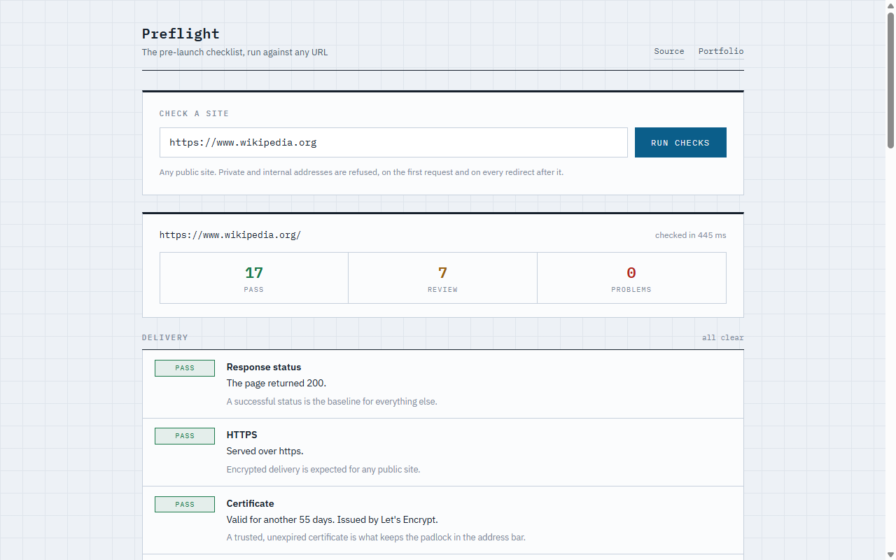Image resolution: width=896 pixels, height=560 pixels.
Task: Open the Portfolio link
Action: (x=721, y=51)
